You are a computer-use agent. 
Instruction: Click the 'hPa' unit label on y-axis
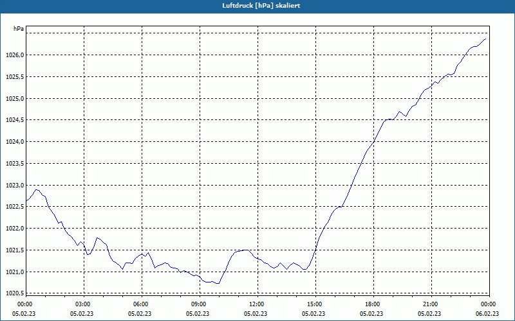(x=19, y=29)
